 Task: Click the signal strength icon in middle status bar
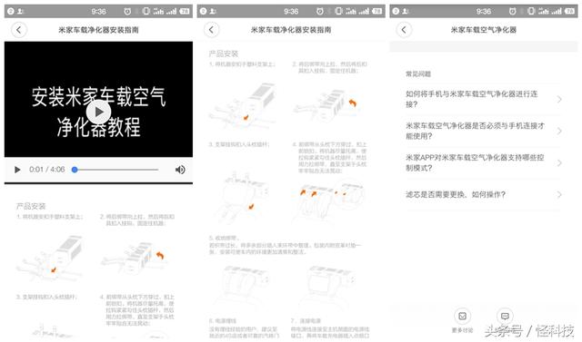coord(363,12)
